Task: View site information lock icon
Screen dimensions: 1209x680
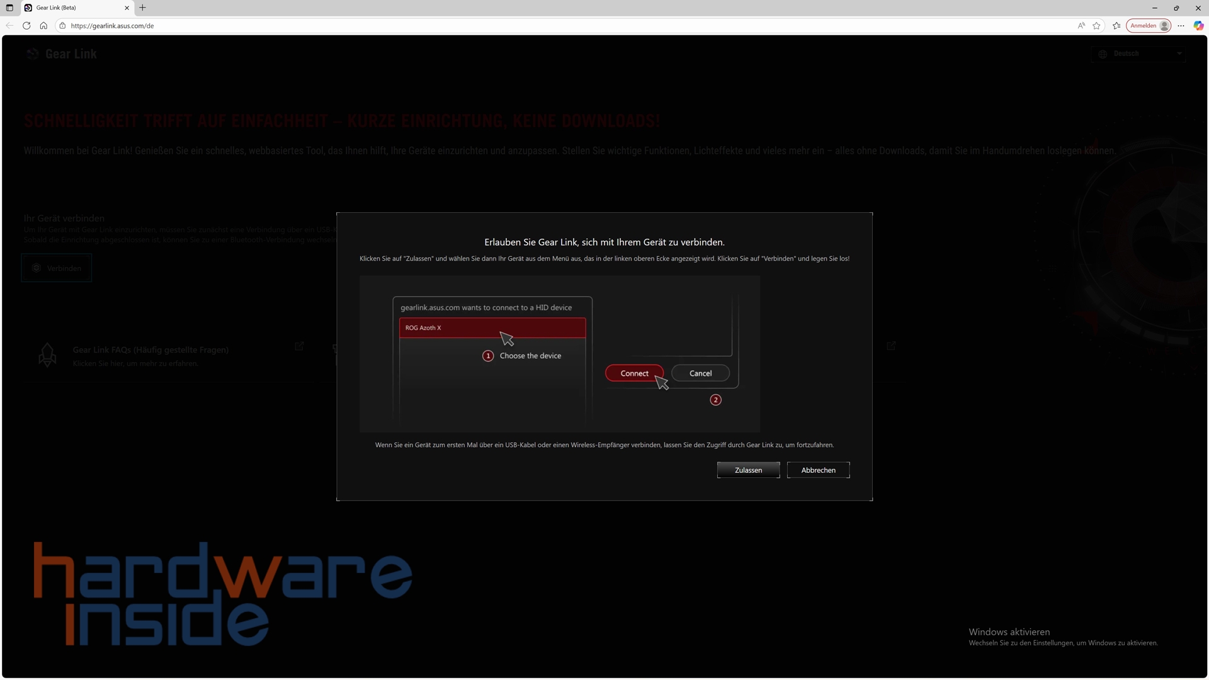Action: 62,26
